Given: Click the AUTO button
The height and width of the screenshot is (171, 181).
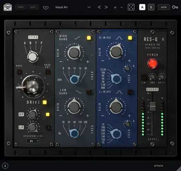Looking at the screenshot, I should 164,7.
